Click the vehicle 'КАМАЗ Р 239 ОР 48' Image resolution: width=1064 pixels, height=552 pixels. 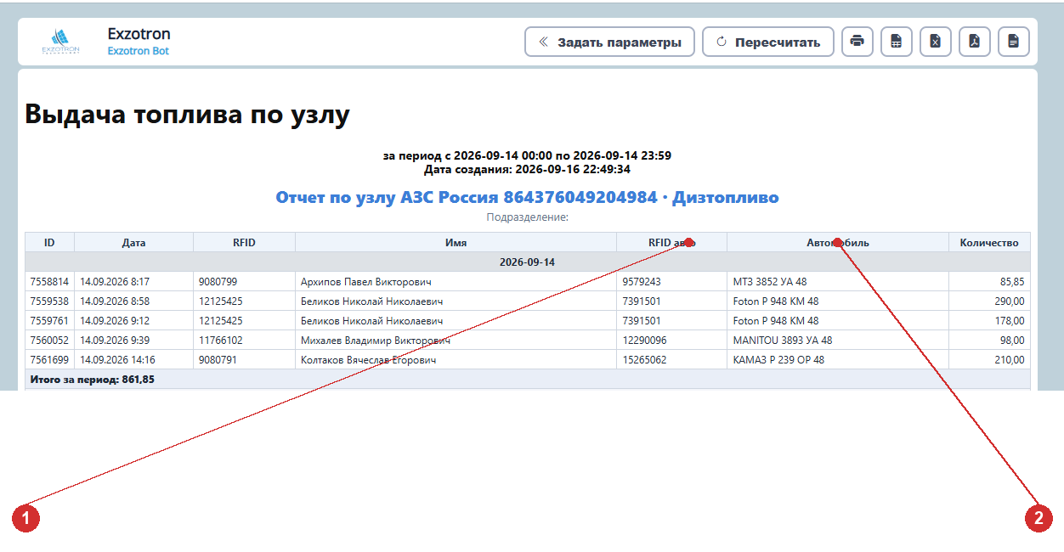click(x=778, y=359)
